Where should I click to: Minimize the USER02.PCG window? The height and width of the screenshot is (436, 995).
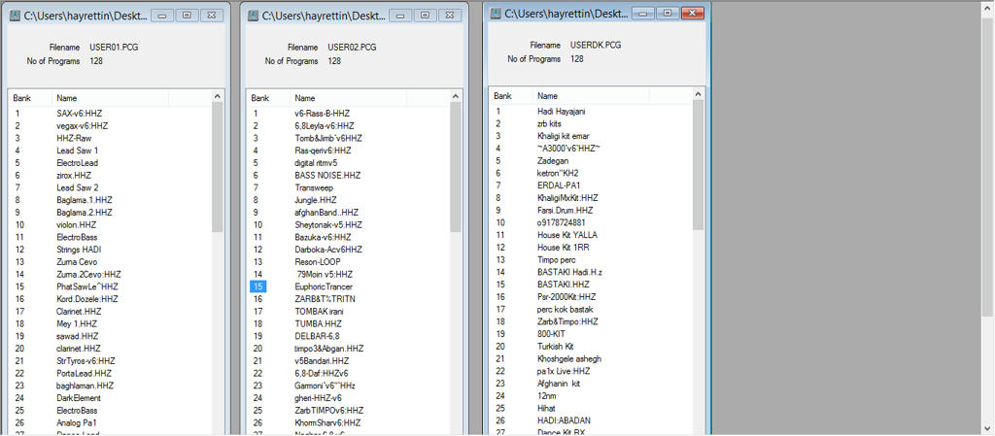(399, 16)
